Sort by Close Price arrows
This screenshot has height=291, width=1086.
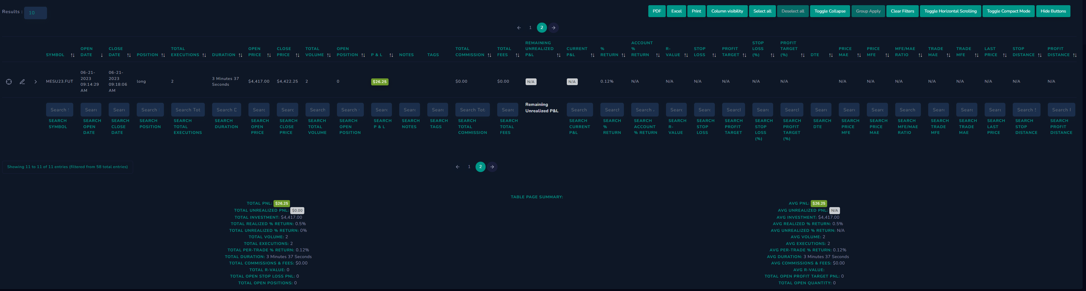[x=297, y=55]
